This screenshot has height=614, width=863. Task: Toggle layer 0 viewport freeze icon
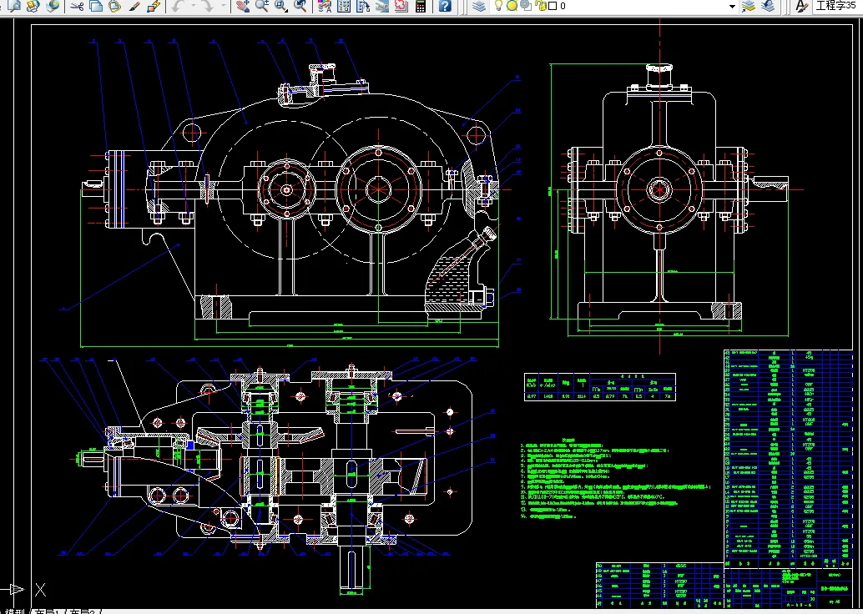click(x=526, y=6)
